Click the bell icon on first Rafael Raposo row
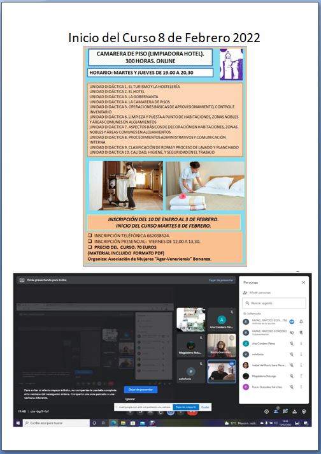This screenshot has width=321, height=454. (301, 321)
